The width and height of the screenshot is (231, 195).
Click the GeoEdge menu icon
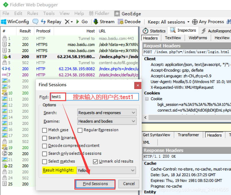click(117, 14)
